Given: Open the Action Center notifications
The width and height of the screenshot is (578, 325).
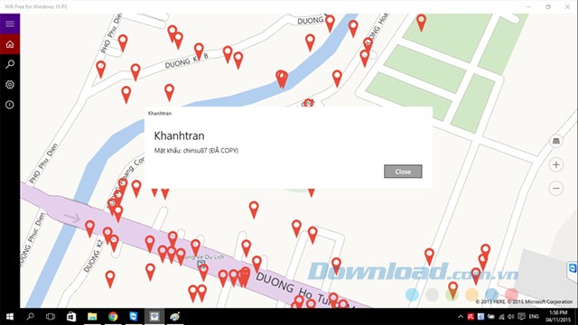Looking at the screenshot, I should click(521, 317).
